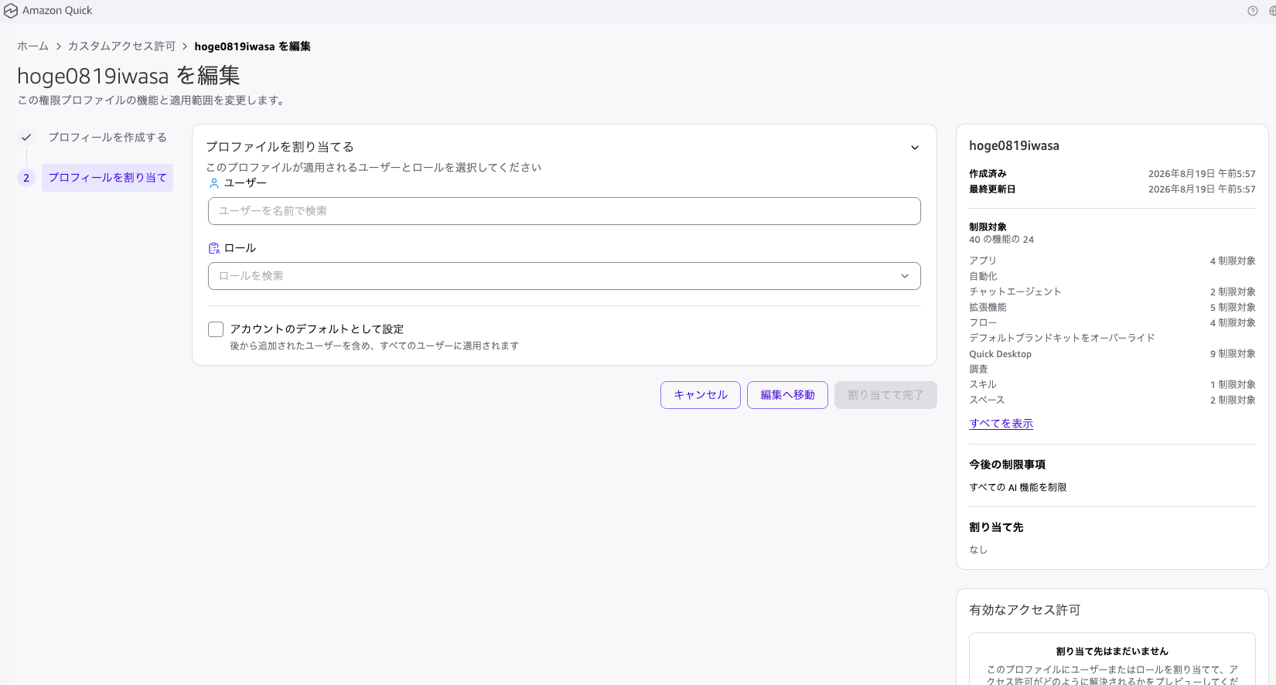The width and height of the screenshot is (1276, 685).
Task: Click デフォルトブランドキットをオーバーライド entry
Action: click(1062, 339)
